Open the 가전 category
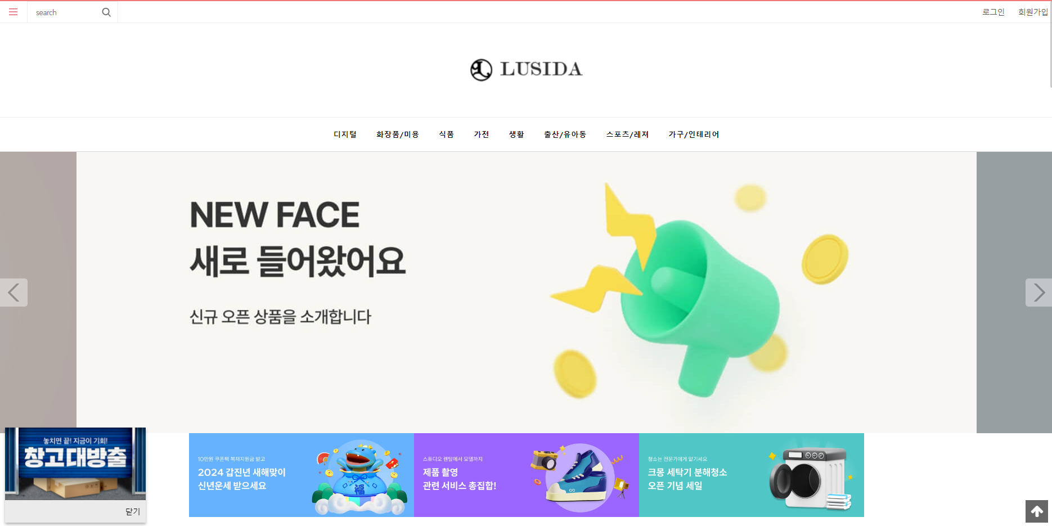 pyautogui.click(x=482, y=134)
